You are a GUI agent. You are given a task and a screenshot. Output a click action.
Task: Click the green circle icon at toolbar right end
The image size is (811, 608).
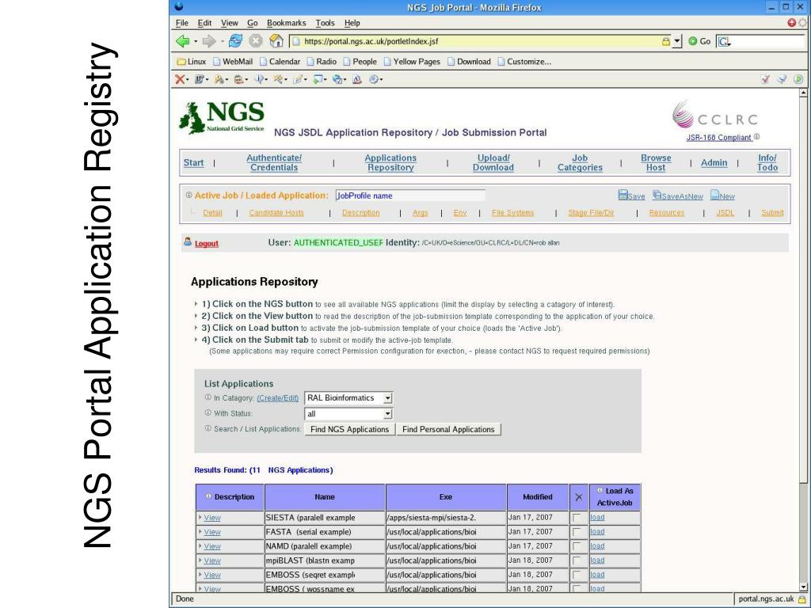click(x=798, y=79)
